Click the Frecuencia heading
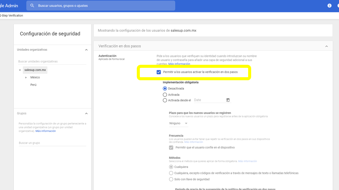This screenshot has height=190, width=339. tap(176, 136)
